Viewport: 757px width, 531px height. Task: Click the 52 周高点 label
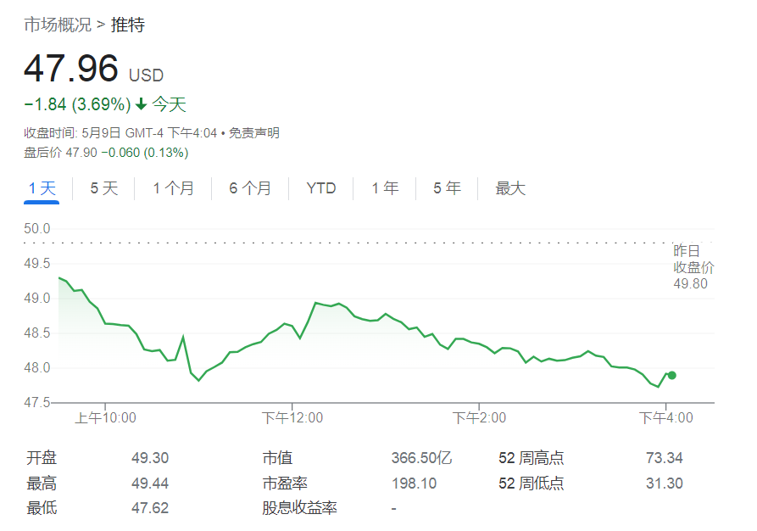point(531,457)
